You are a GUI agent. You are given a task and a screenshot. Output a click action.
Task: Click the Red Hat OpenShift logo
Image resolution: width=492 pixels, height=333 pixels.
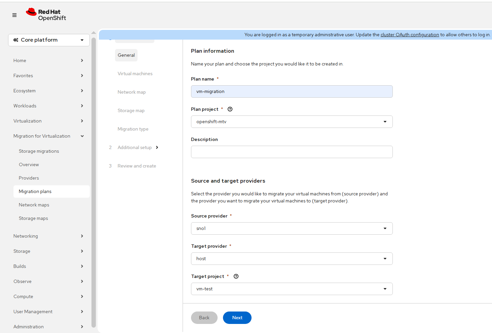point(46,15)
